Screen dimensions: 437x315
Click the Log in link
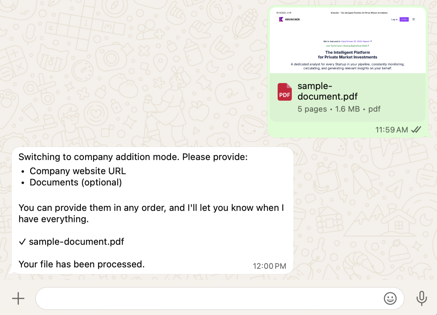click(394, 19)
